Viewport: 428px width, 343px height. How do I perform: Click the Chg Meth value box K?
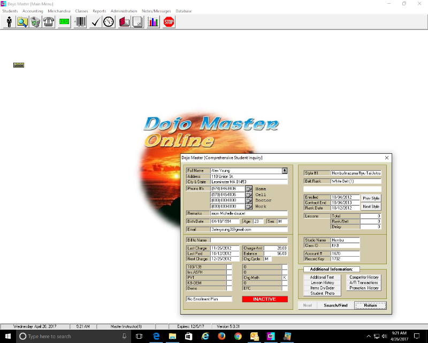point(285,278)
